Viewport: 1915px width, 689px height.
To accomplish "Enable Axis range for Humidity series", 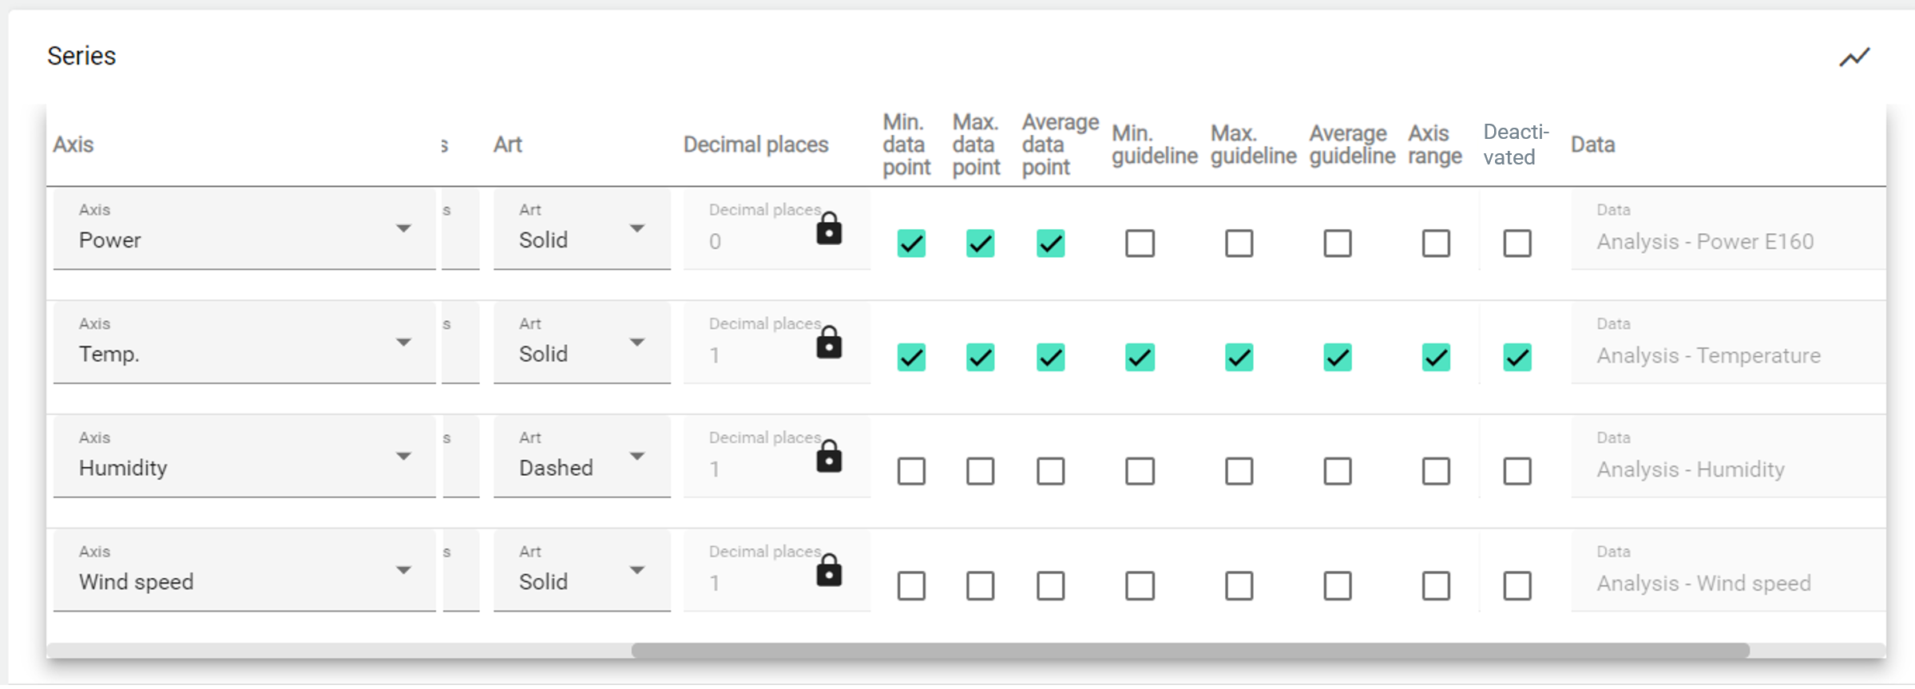I will [x=1436, y=472].
